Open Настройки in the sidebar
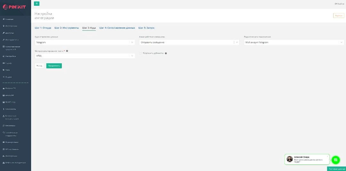 pos(10,56)
